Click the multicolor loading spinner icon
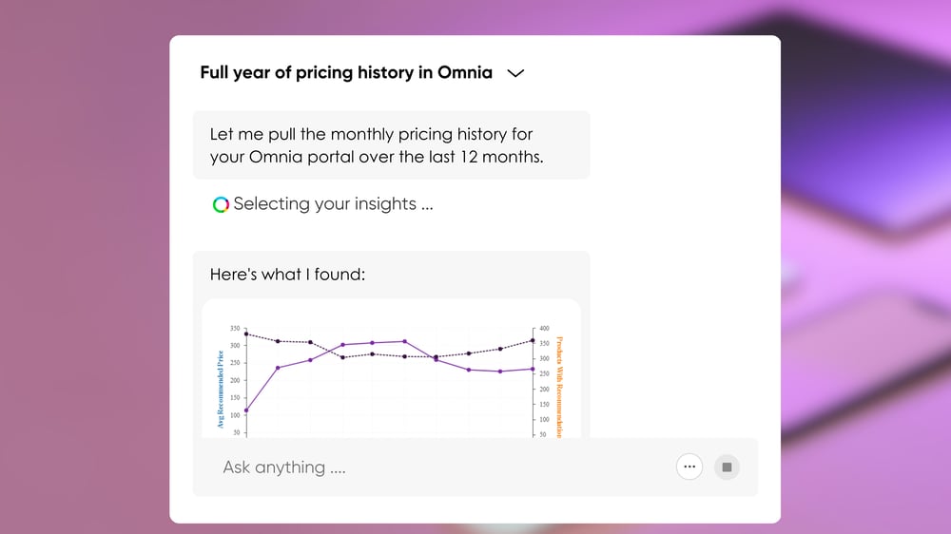Screen dimensions: 951x534 click(x=221, y=204)
